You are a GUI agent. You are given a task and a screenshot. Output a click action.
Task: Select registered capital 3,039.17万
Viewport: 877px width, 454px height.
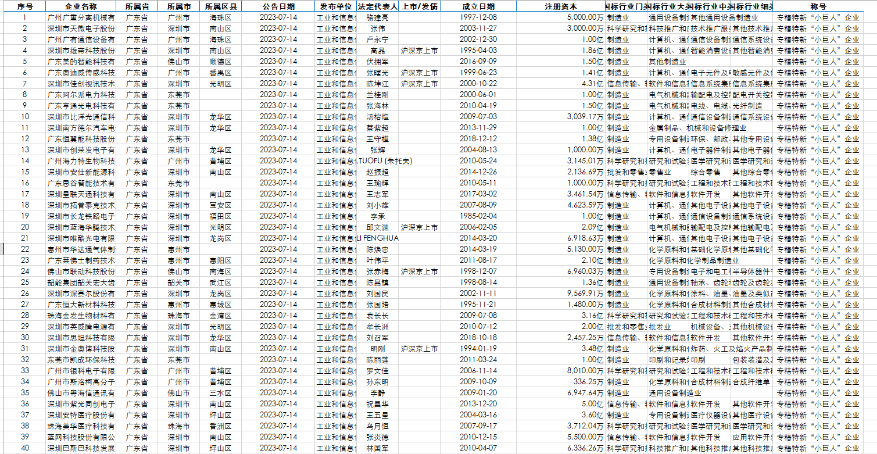pos(561,117)
